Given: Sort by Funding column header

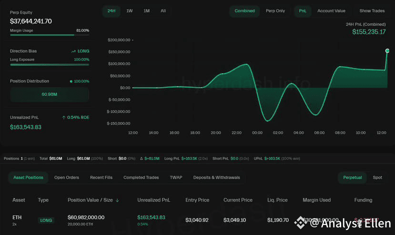Looking at the screenshot, I should point(363,200).
